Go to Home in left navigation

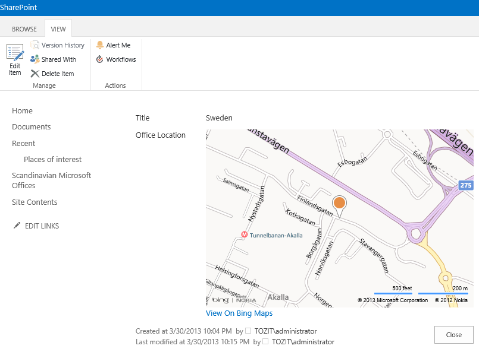(x=22, y=110)
